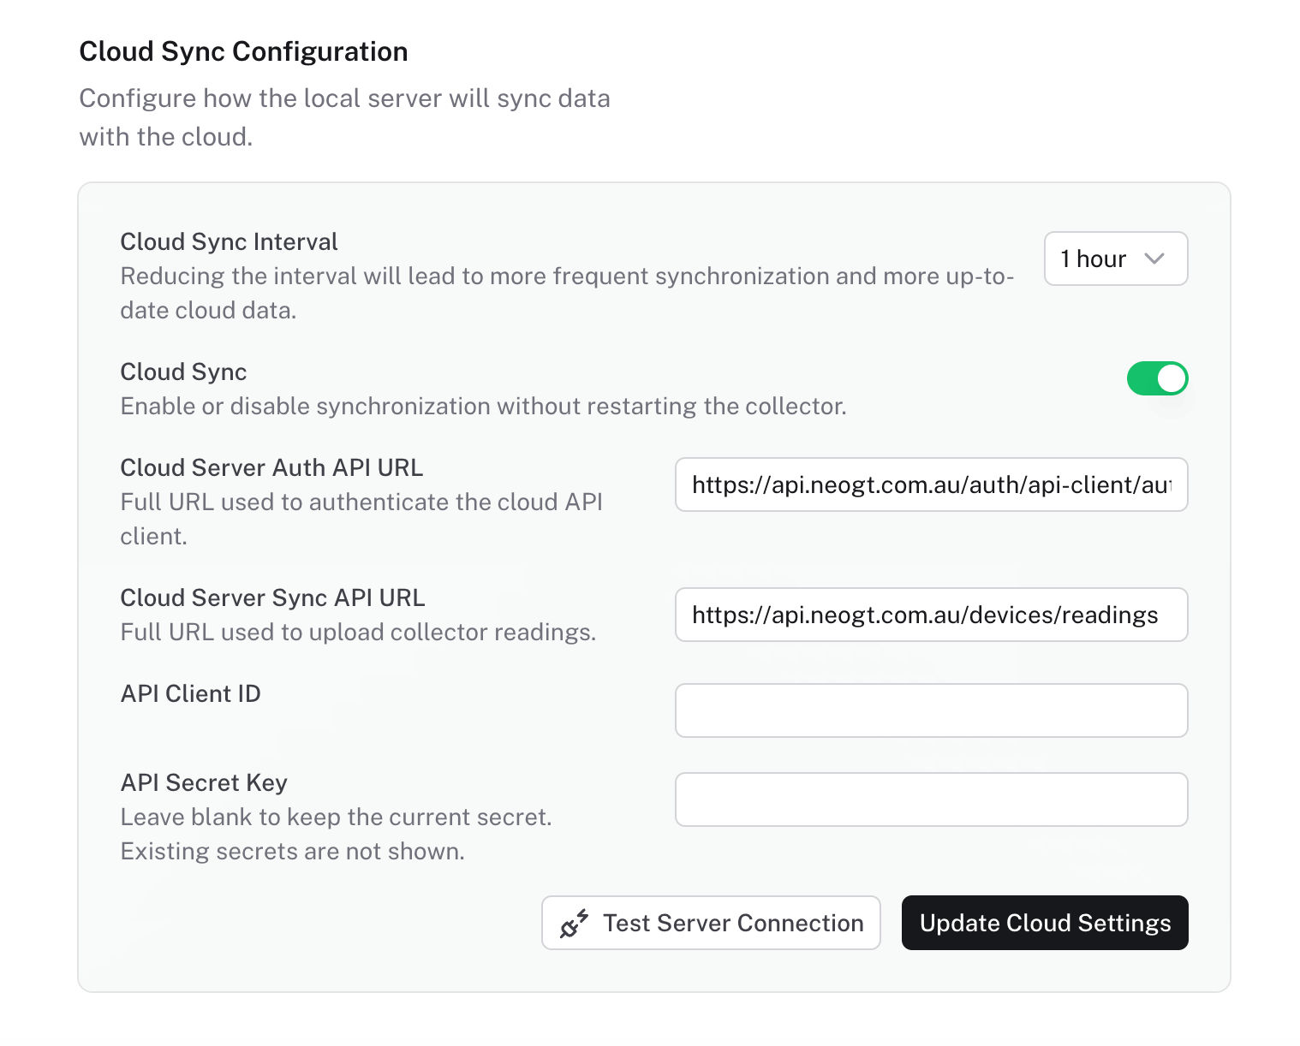Save with Update Cloud Settings button

[1045, 923]
